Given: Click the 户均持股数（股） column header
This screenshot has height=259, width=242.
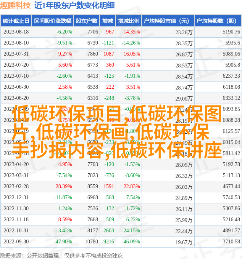Looking at the screenshot, I should point(218,21).
